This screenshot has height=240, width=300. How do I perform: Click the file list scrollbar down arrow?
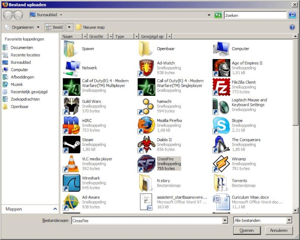(x=295, y=210)
